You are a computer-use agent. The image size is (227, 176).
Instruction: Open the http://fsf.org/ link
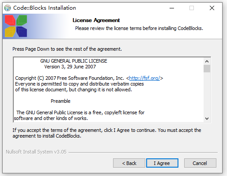[144, 78]
